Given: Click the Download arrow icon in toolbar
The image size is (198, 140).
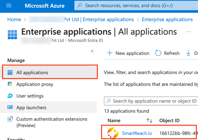Looking at the screenshot, I should coord(188,53).
